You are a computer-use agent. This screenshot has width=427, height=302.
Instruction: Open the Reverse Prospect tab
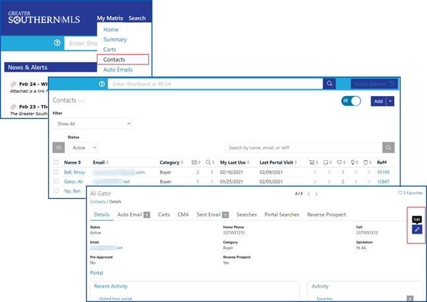pyautogui.click(x=327, y=214)
